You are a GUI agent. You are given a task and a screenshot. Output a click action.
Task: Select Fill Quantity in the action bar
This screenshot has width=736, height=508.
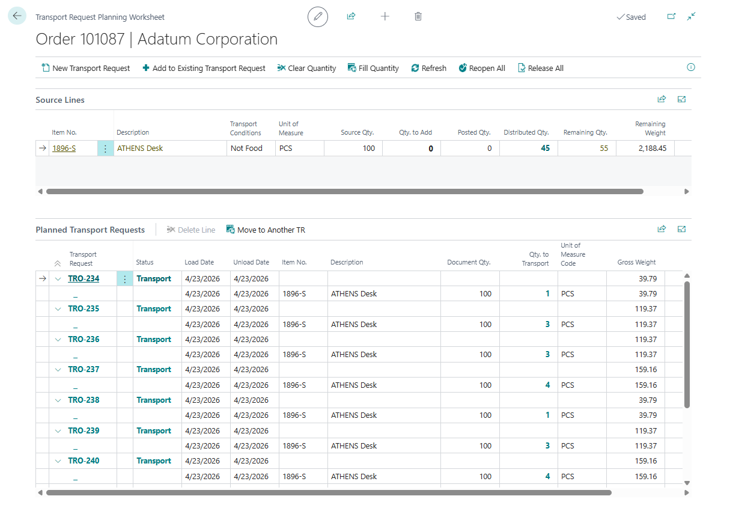pos(373,68)
